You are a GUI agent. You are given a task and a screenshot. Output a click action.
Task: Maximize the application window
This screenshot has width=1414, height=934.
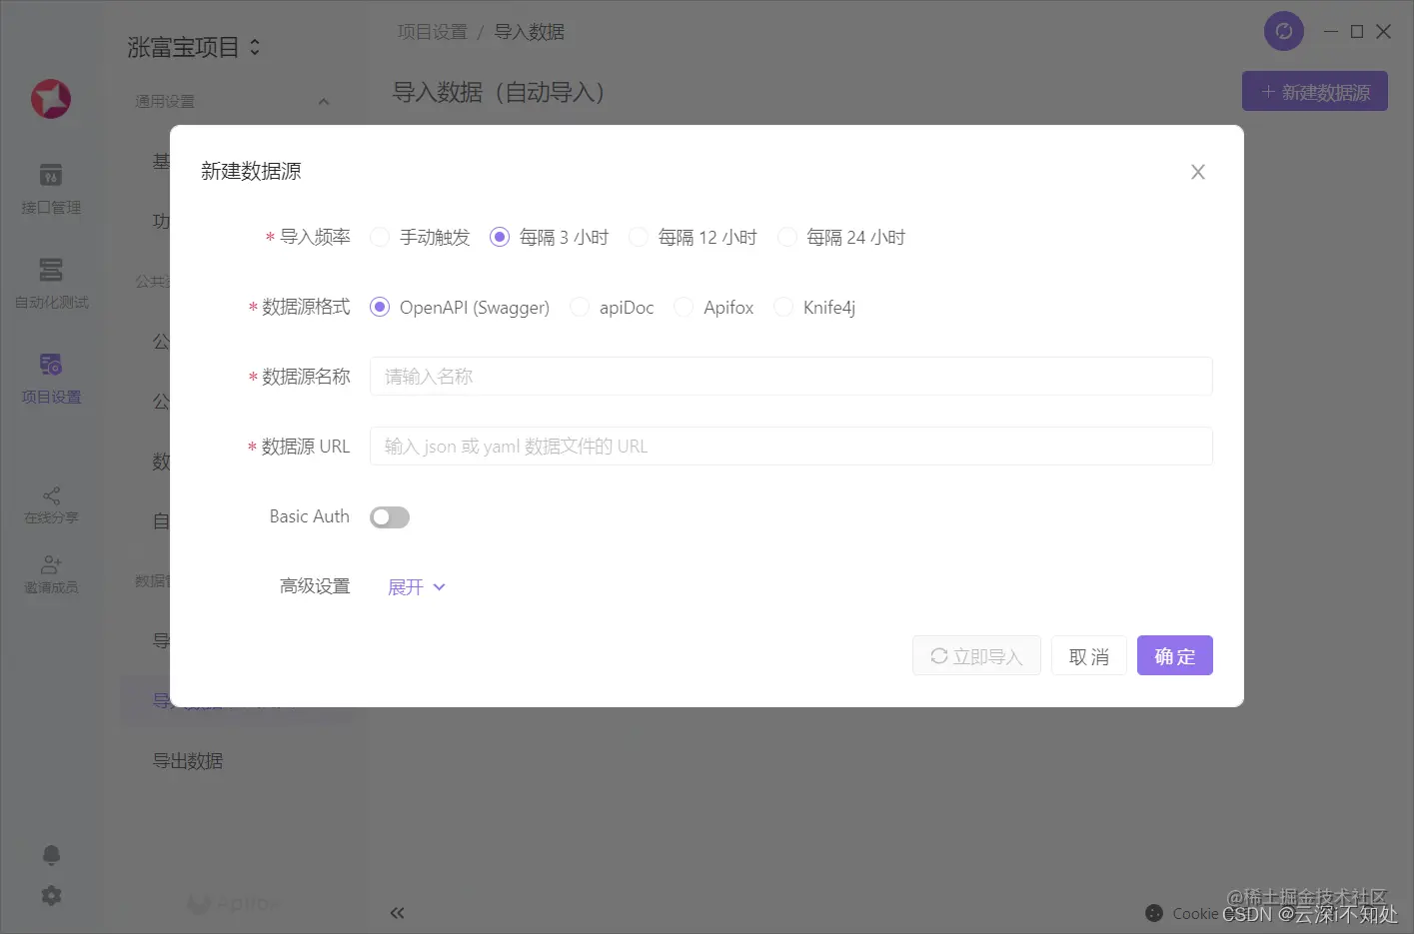pyautogui.click(x=1357, y=31)
